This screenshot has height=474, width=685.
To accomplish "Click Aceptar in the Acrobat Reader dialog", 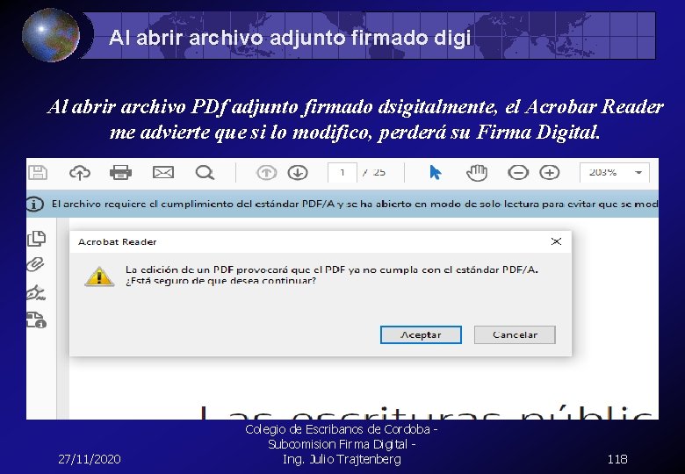I will click(x=421, y=334).
